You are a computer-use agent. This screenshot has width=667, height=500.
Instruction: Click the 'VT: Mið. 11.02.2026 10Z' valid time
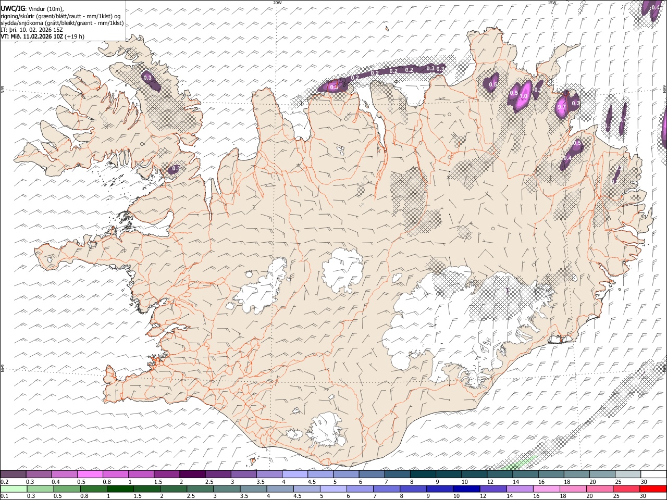pos(32,36)
